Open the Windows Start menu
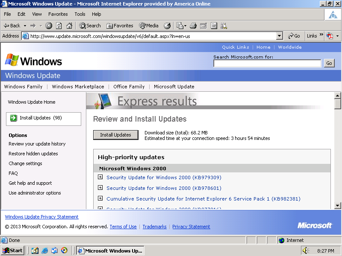 (x=12, y=250)
